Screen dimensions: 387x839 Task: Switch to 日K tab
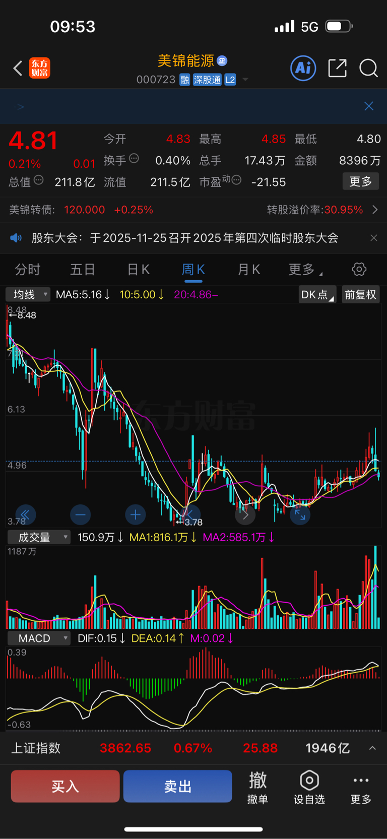click(138, 270)
